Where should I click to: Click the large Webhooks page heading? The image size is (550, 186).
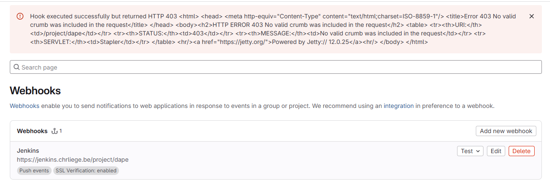tap(35, 90)
